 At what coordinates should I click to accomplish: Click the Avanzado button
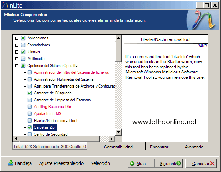[x=194, y=147]
